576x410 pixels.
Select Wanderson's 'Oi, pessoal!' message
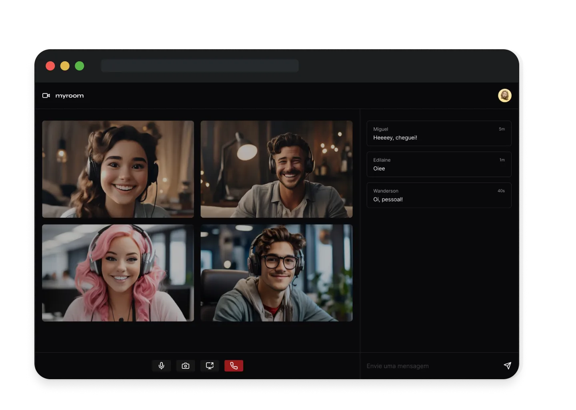pos(439,195)
